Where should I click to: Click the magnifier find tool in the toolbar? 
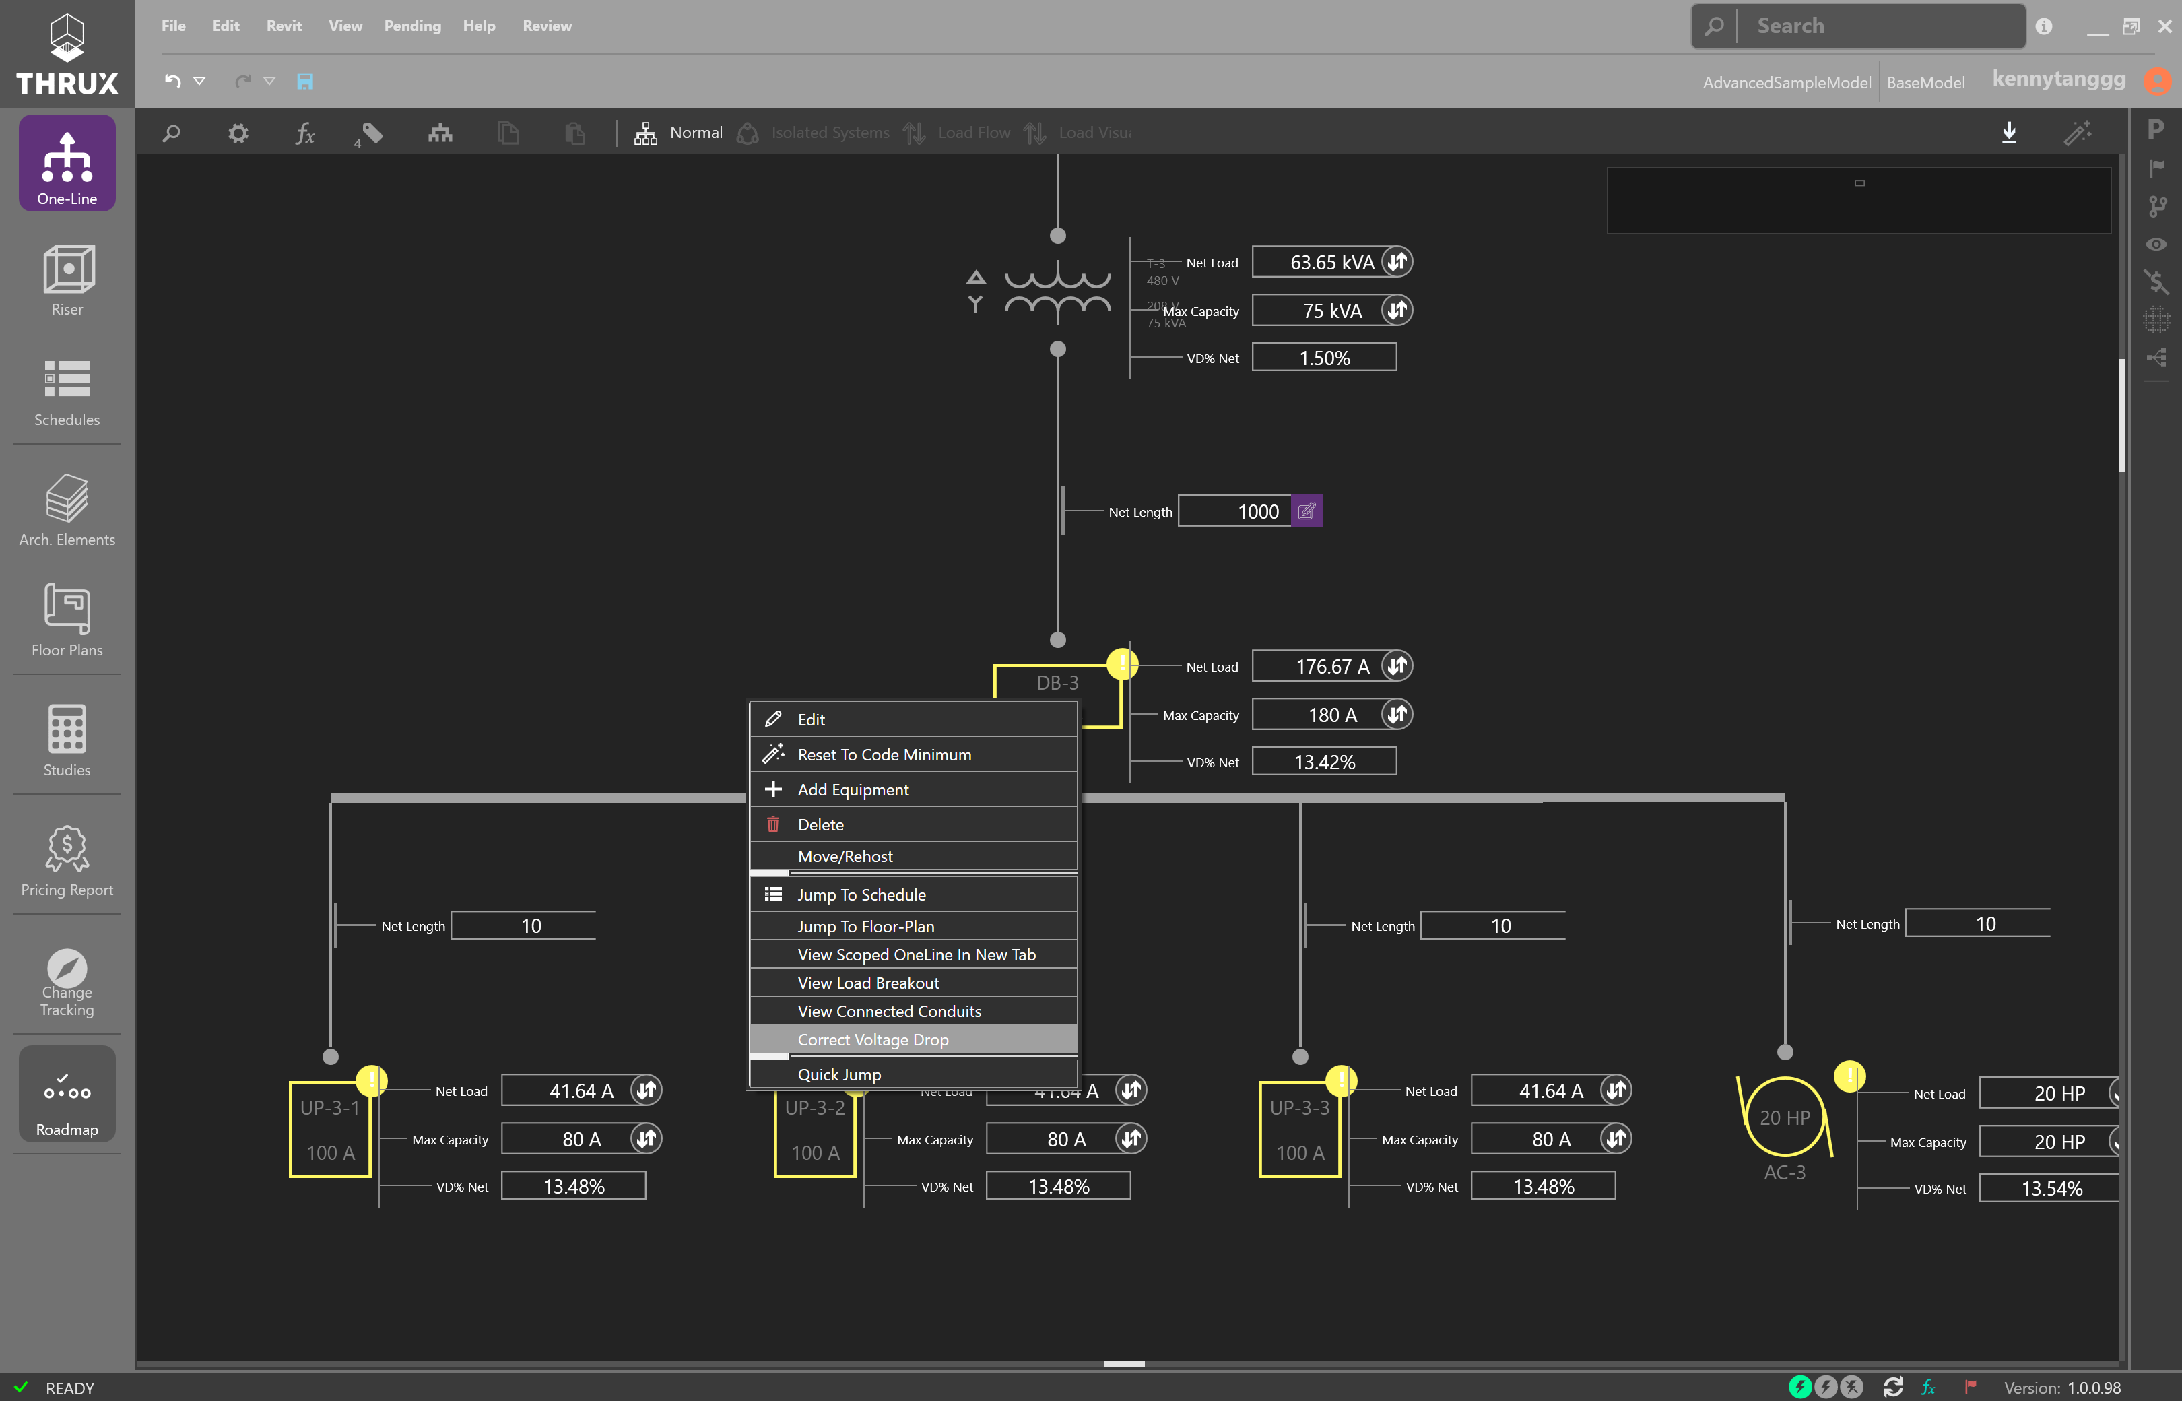coord(171,134)
